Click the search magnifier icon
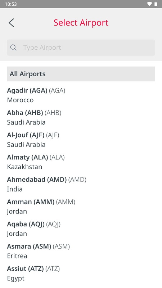This screenshot has width=162, height=288. click(13, 48)
